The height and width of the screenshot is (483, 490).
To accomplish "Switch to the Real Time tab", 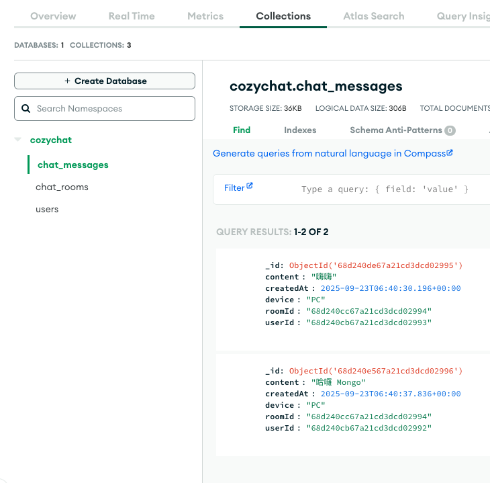I will coord(132,16).
